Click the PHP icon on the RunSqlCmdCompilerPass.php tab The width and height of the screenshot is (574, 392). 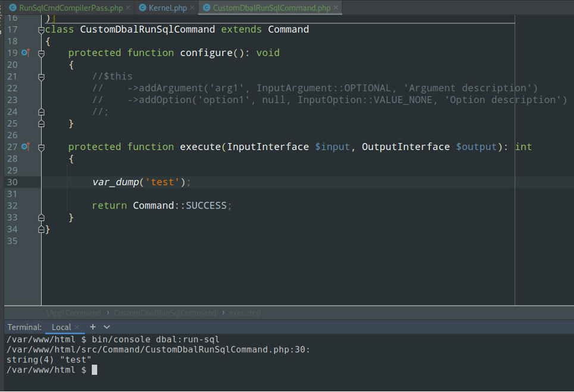point(14,8)
